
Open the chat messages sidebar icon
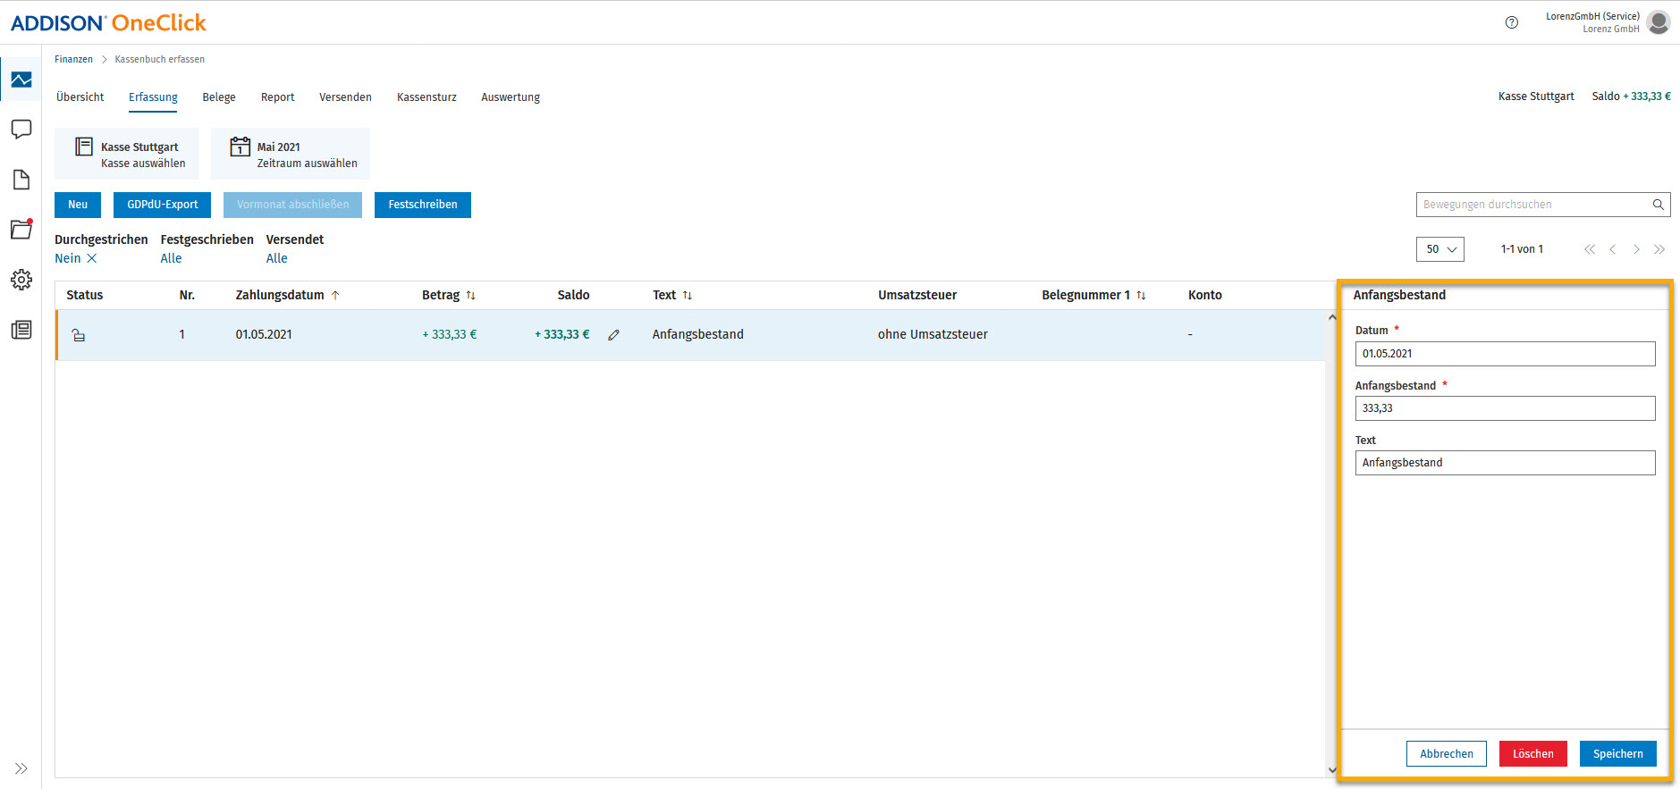(x=21, y=130)
